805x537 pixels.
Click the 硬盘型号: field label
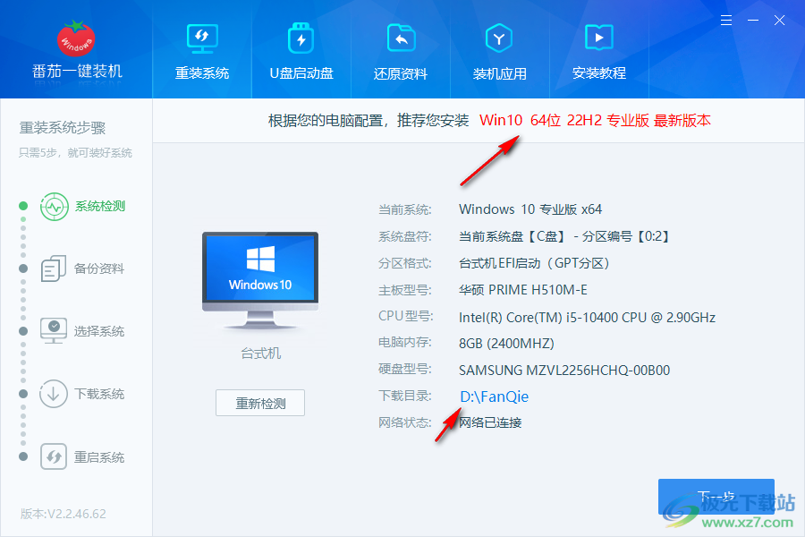click(x=405, y=369)
